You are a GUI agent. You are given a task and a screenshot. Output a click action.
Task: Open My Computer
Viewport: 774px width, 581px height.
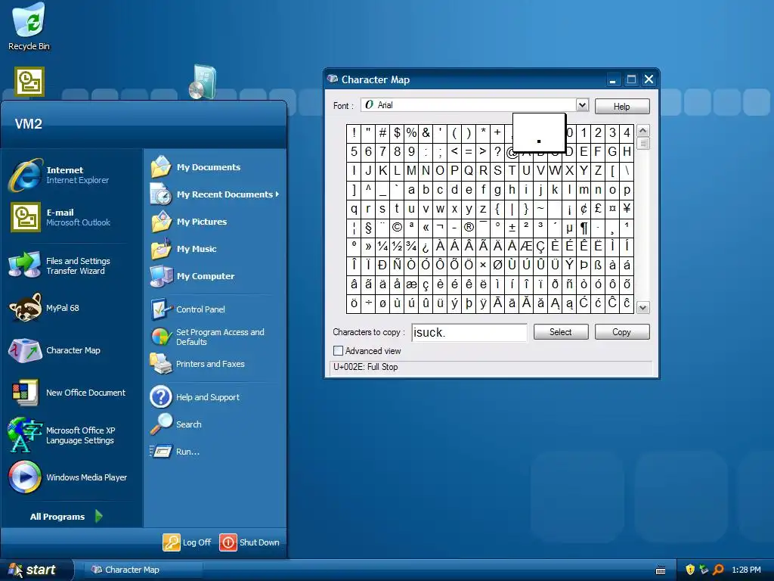coord(215,275)
